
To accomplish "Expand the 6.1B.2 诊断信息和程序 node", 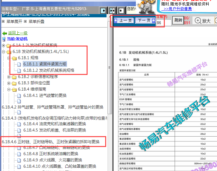I will pyautogui.click(x=9, y=77).
